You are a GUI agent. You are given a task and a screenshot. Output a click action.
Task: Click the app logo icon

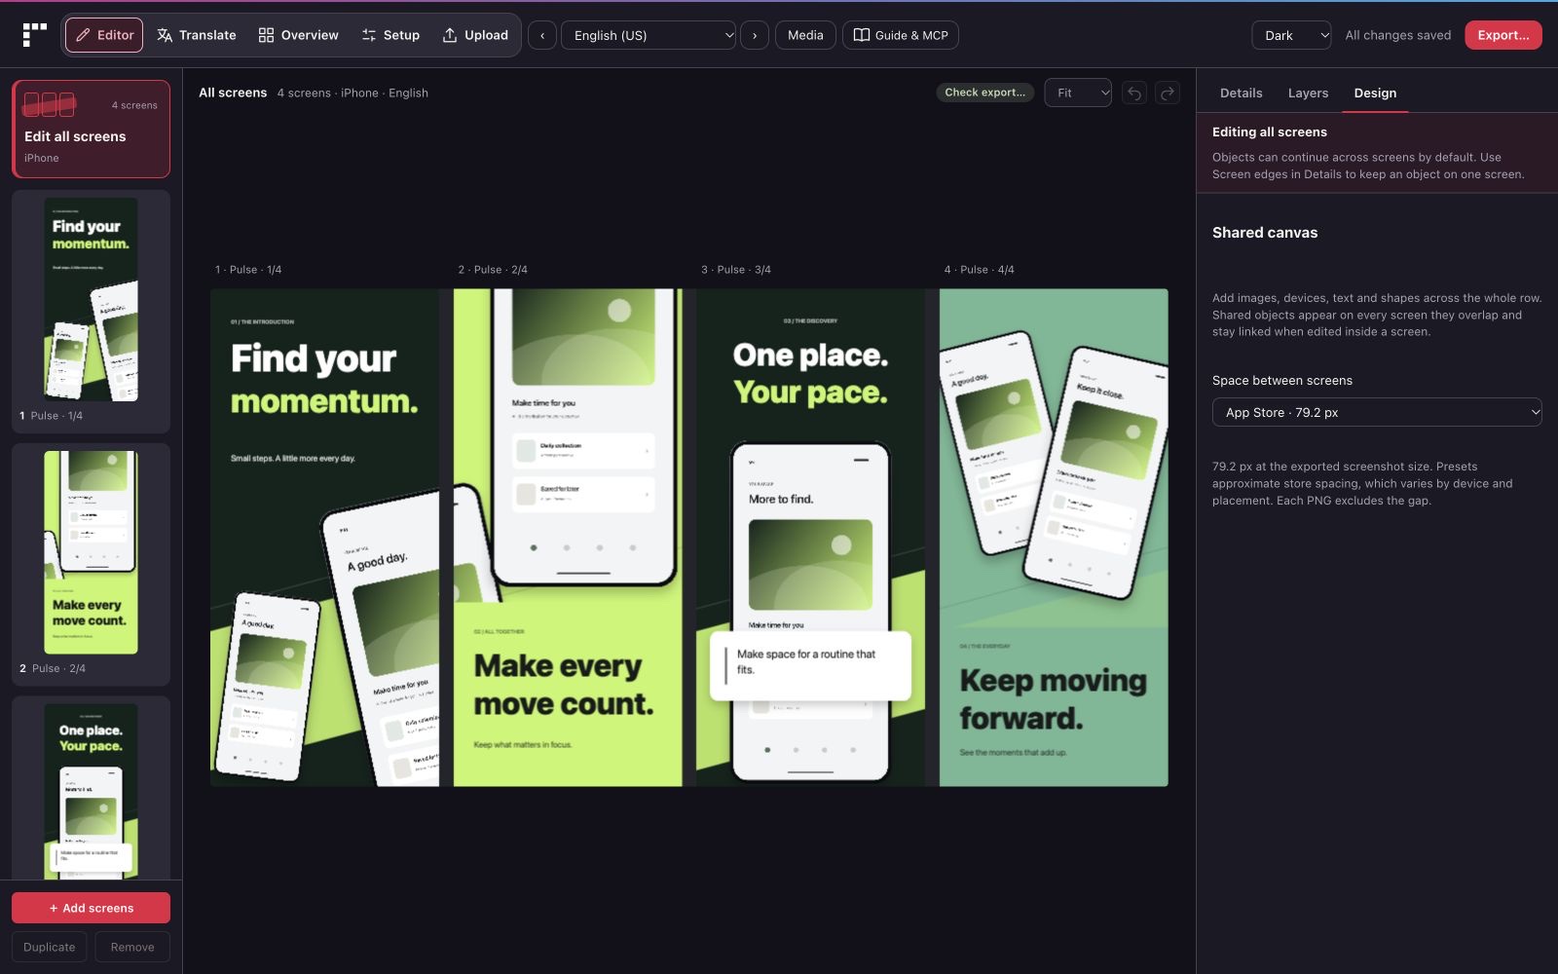34,35
